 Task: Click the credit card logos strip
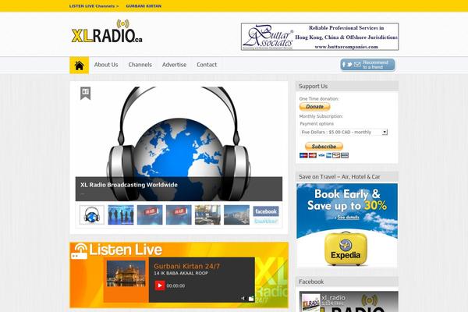click(x=324, y=155)
